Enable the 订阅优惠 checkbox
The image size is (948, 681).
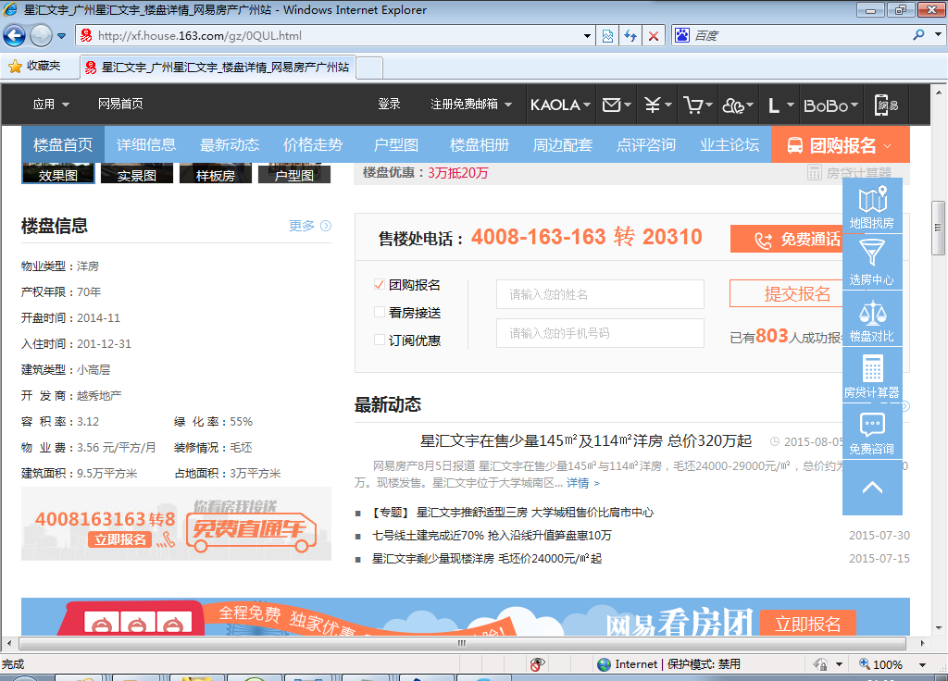380,340
